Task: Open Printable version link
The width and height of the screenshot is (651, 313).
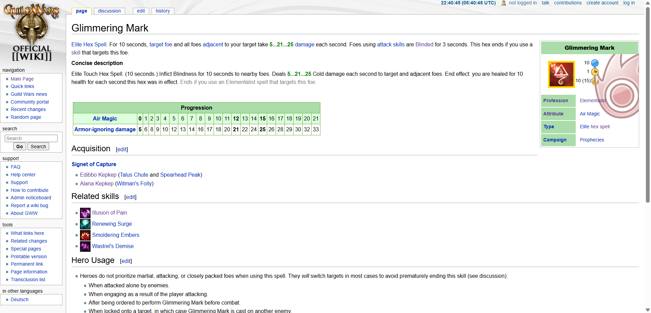Action: coord(28,256)
